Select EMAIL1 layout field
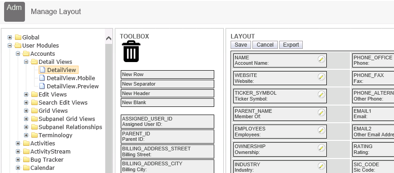 point(373,114)
